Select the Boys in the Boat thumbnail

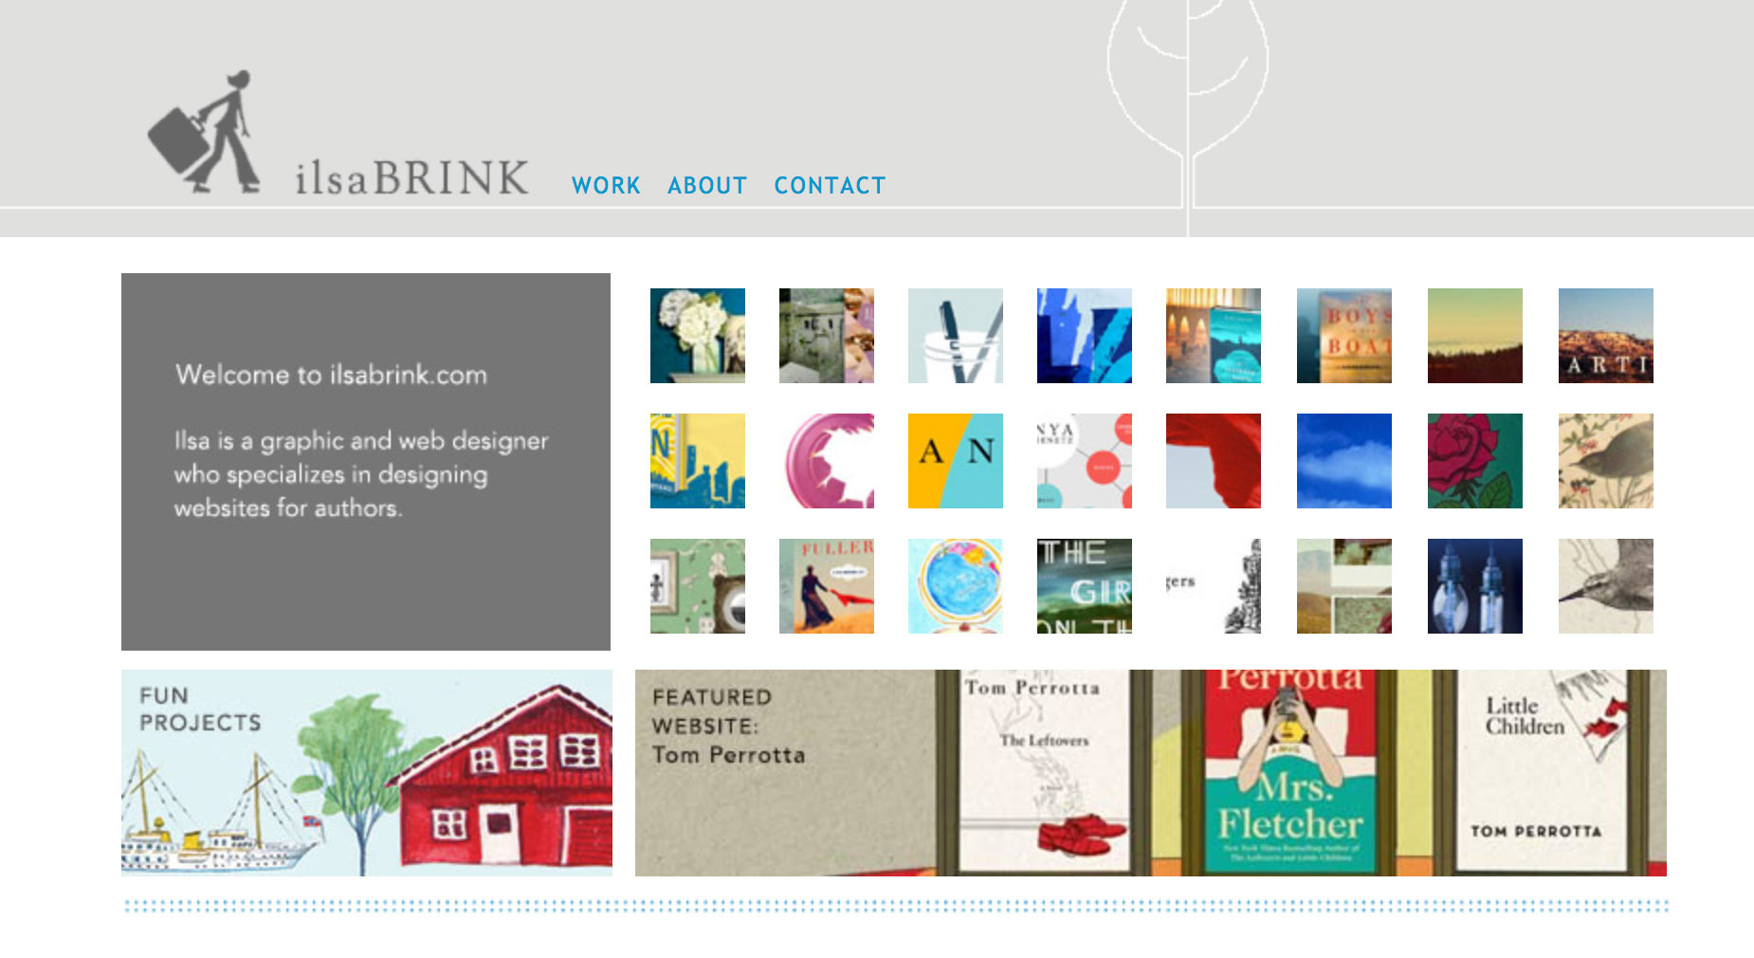(x=1344, y=336)
